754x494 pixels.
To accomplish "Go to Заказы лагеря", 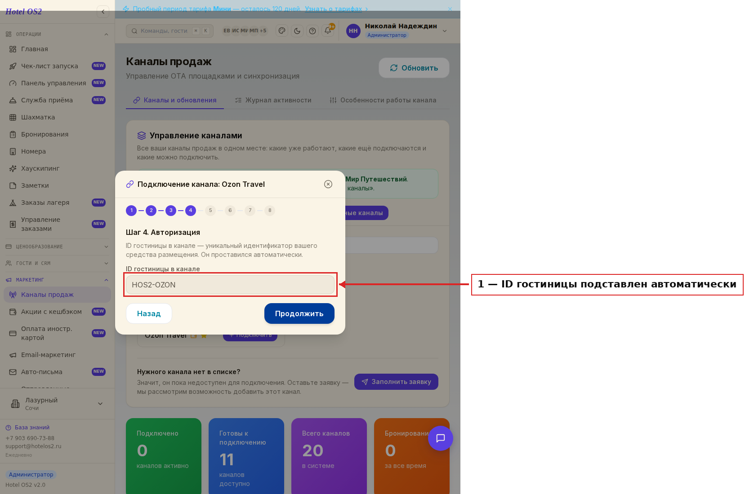I will click(57, 203).
